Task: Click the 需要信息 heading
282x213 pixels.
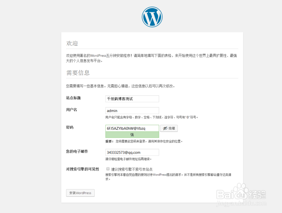Action: tap(78, 73)
